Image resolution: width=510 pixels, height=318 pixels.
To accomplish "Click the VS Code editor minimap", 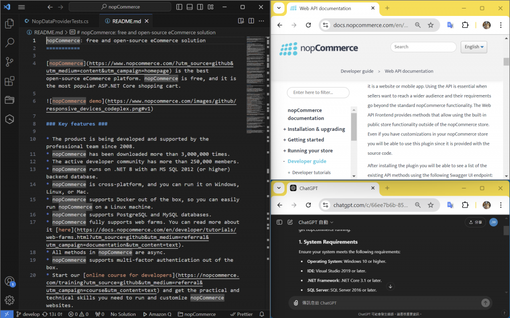I will click(255, 85).
